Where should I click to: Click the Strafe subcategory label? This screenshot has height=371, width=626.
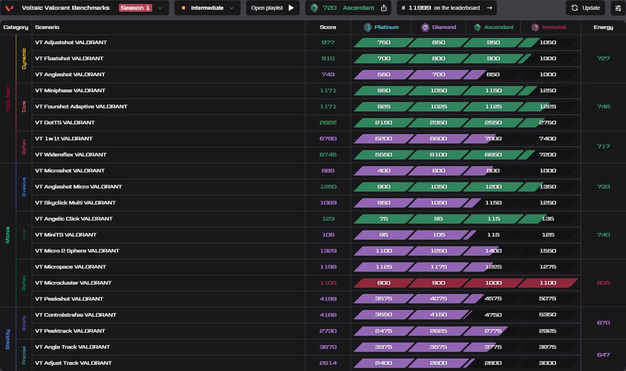pos(24,323)
